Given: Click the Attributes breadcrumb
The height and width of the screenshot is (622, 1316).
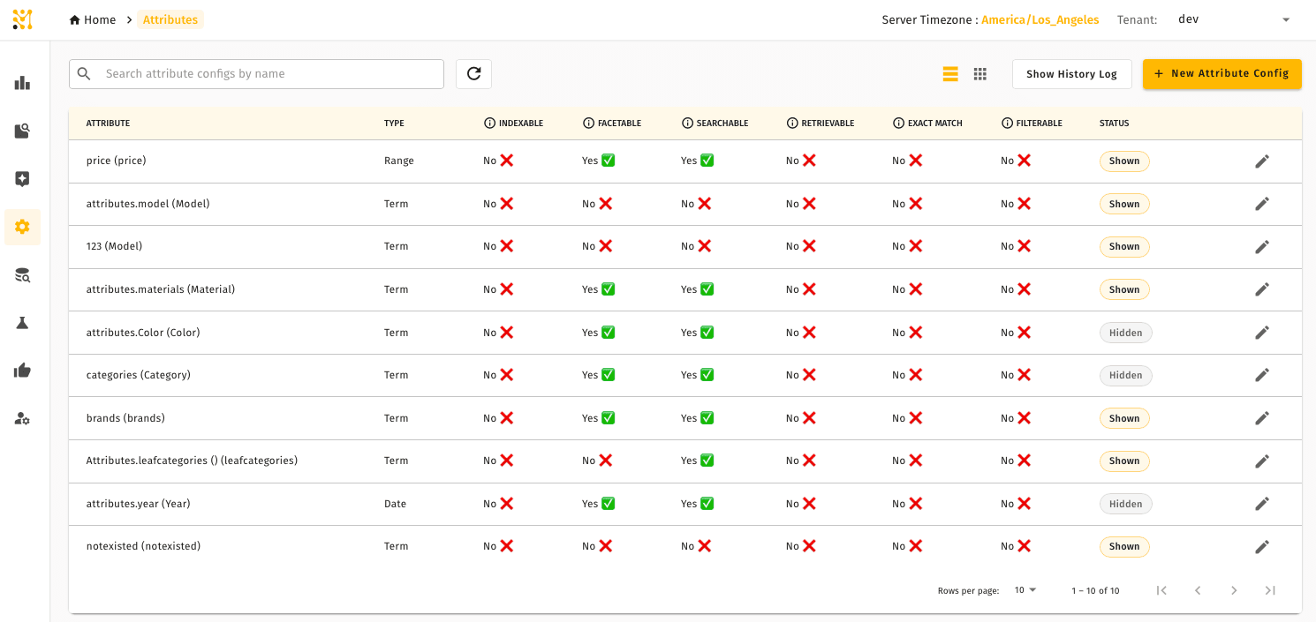Looking at the screenshot, I should click(170, 19).
